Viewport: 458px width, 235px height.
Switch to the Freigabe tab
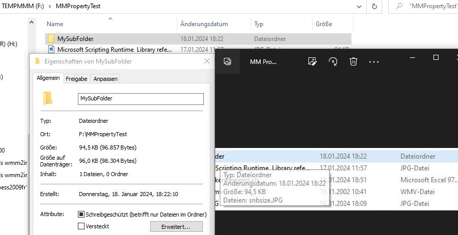coord(76,79)
